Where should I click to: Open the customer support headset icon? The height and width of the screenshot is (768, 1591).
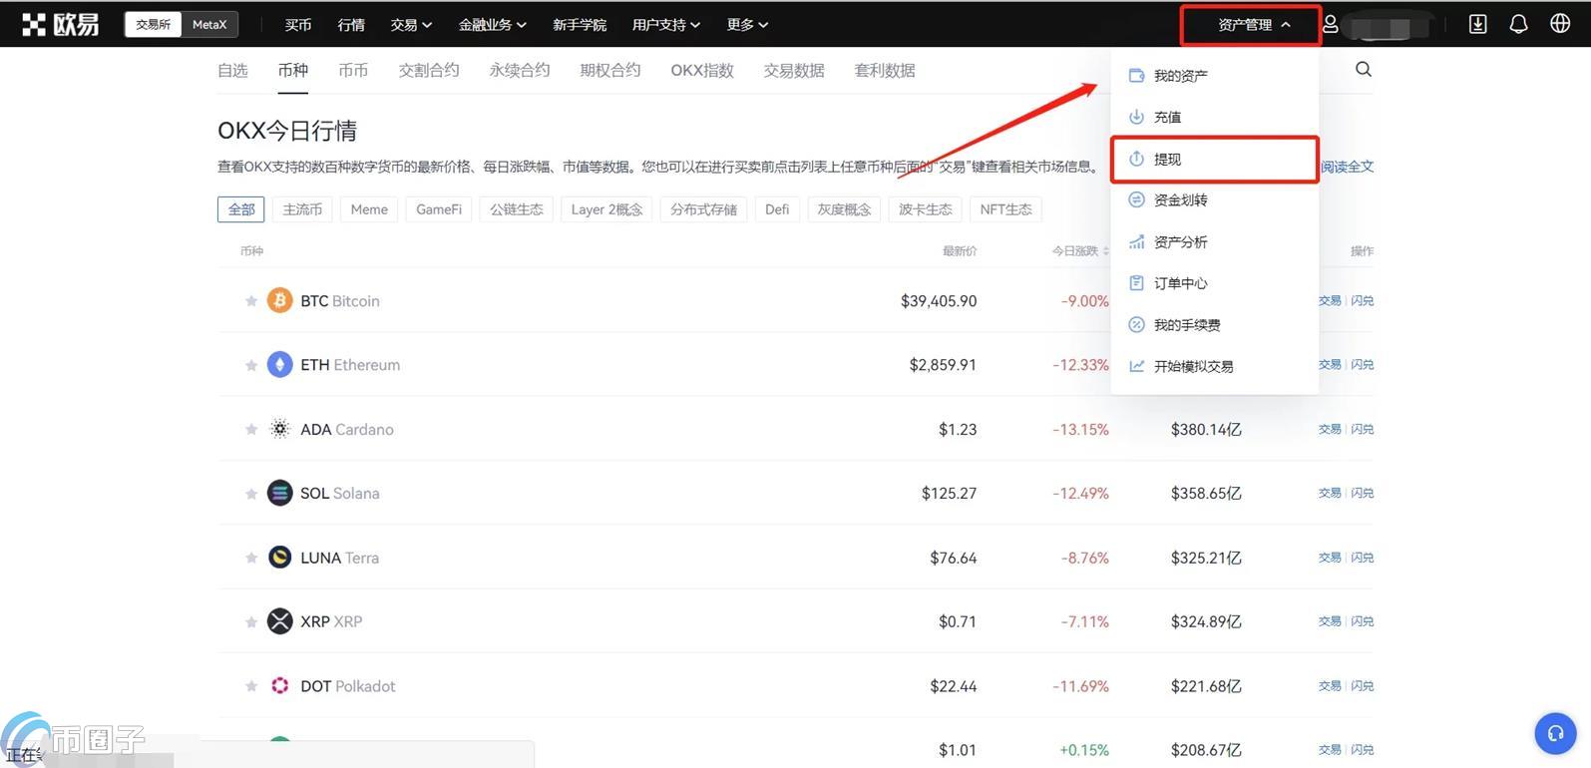(1555, 734)
